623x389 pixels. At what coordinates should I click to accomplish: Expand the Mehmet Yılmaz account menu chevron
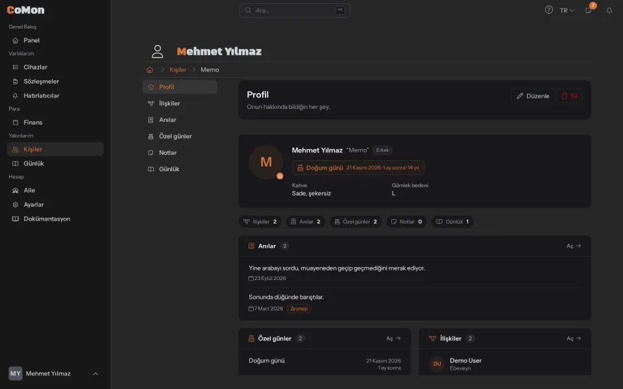pos(95,373)
